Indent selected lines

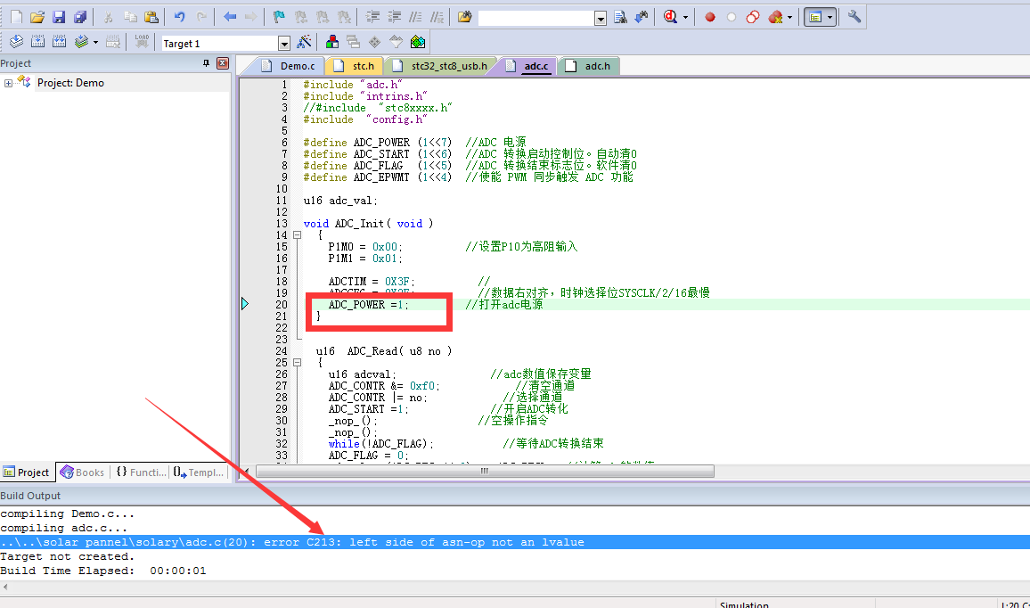tap(372, 17)
